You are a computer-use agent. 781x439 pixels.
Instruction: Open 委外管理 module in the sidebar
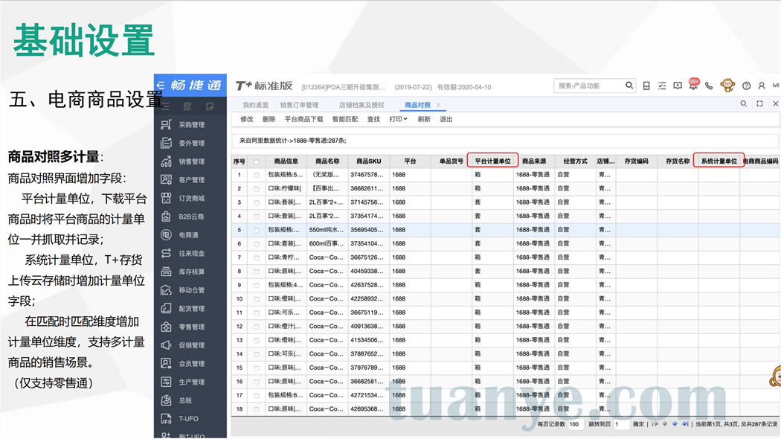pos(190,143)
